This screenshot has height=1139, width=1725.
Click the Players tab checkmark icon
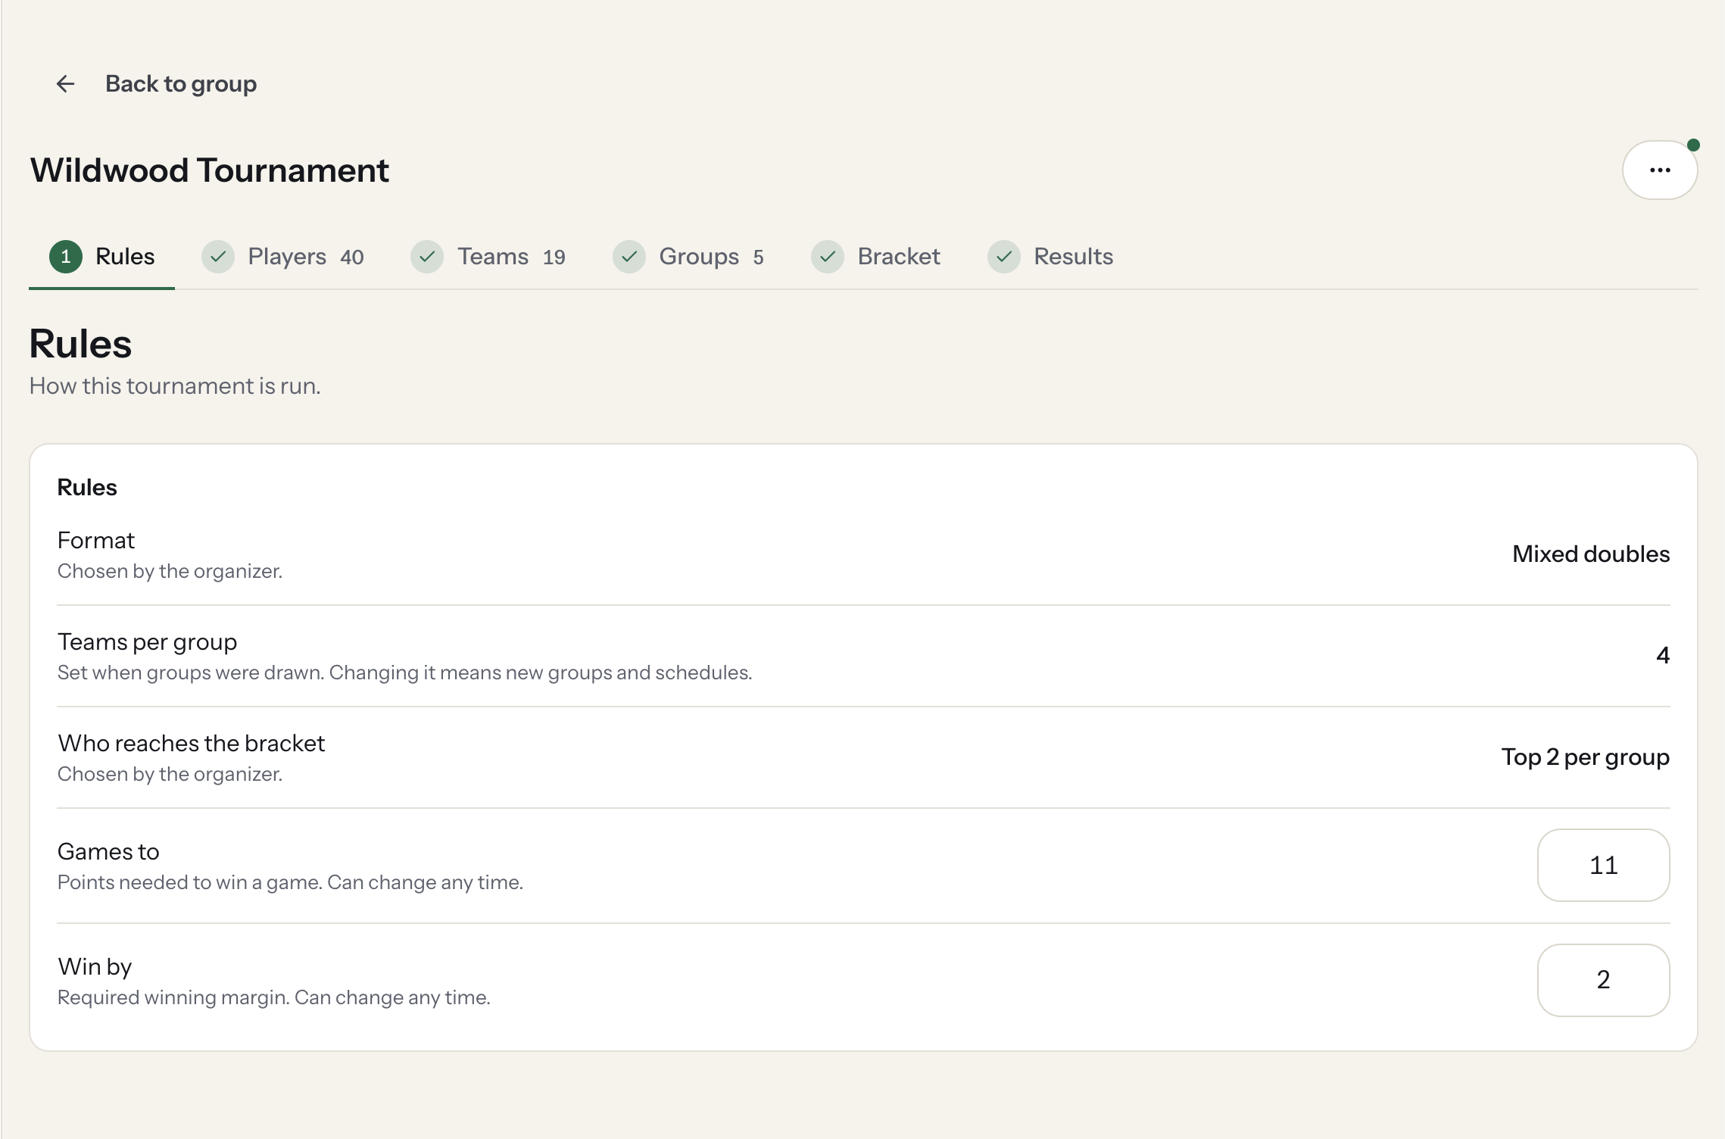[x=218, y=257]
